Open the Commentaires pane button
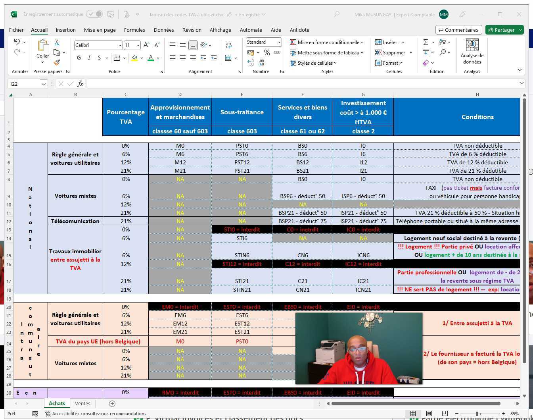Viewport: 533px width, 420px height. tap(458, 30)
